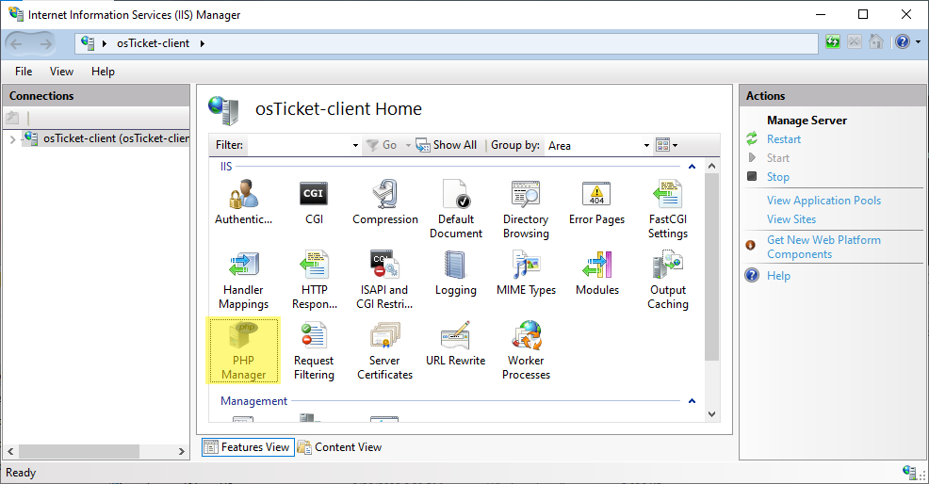Viewport: 929px width, 484px height.
Task: Click the features list scroll down arrow
Action: 711,414
